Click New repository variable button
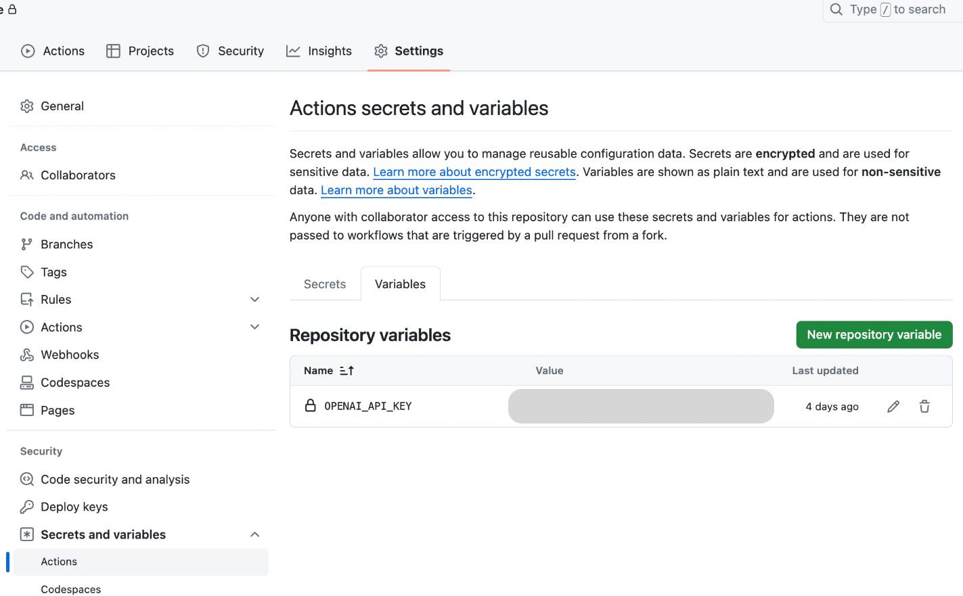Screen dimensions: 963x596 click(x=874, y=334)
